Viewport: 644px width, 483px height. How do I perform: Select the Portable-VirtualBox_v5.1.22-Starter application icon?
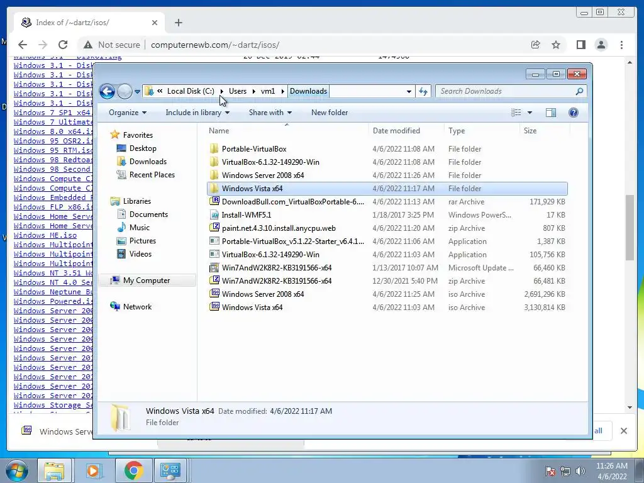(214, 241)
